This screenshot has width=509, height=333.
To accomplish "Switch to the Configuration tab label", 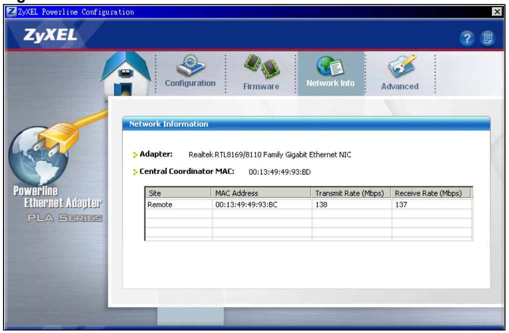I will point(190,83).
